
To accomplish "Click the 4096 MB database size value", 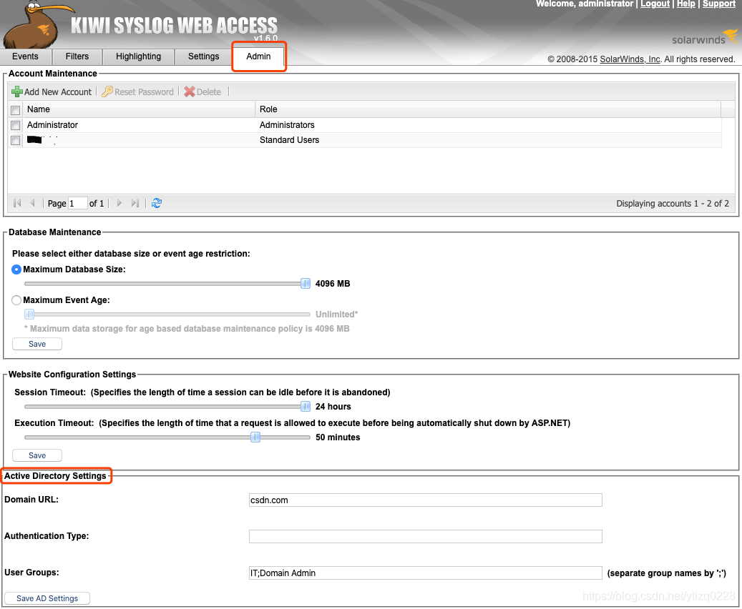I will coord(333,284).
